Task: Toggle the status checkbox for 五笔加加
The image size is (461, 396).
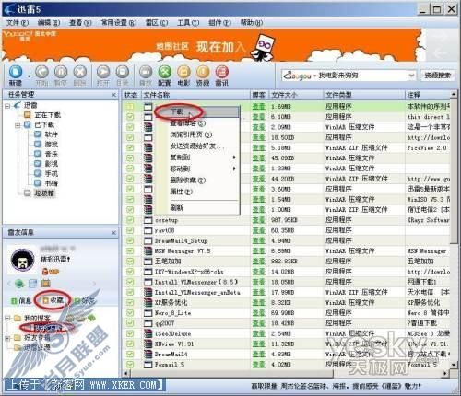Action: (130, 262)
